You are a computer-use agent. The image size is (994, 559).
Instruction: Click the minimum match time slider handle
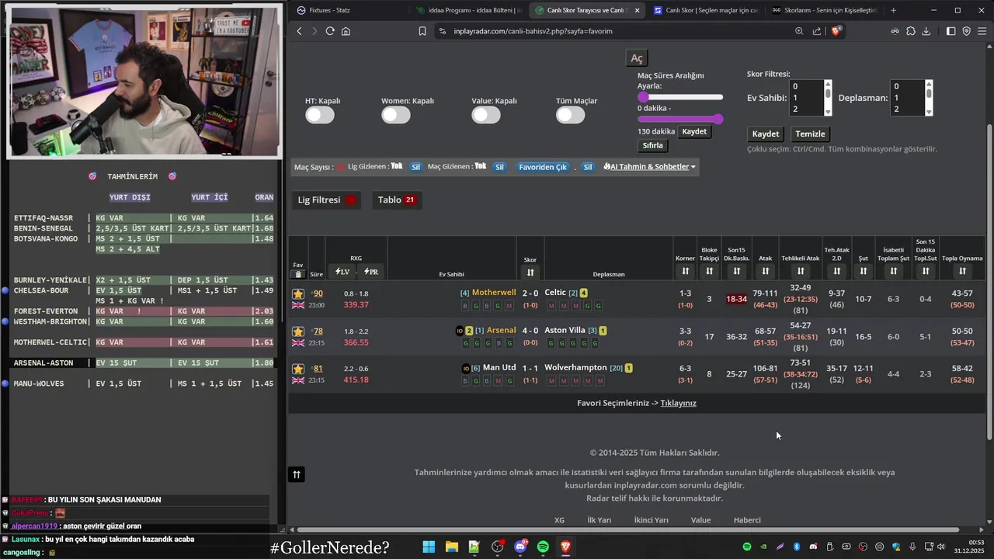(643, 97)
